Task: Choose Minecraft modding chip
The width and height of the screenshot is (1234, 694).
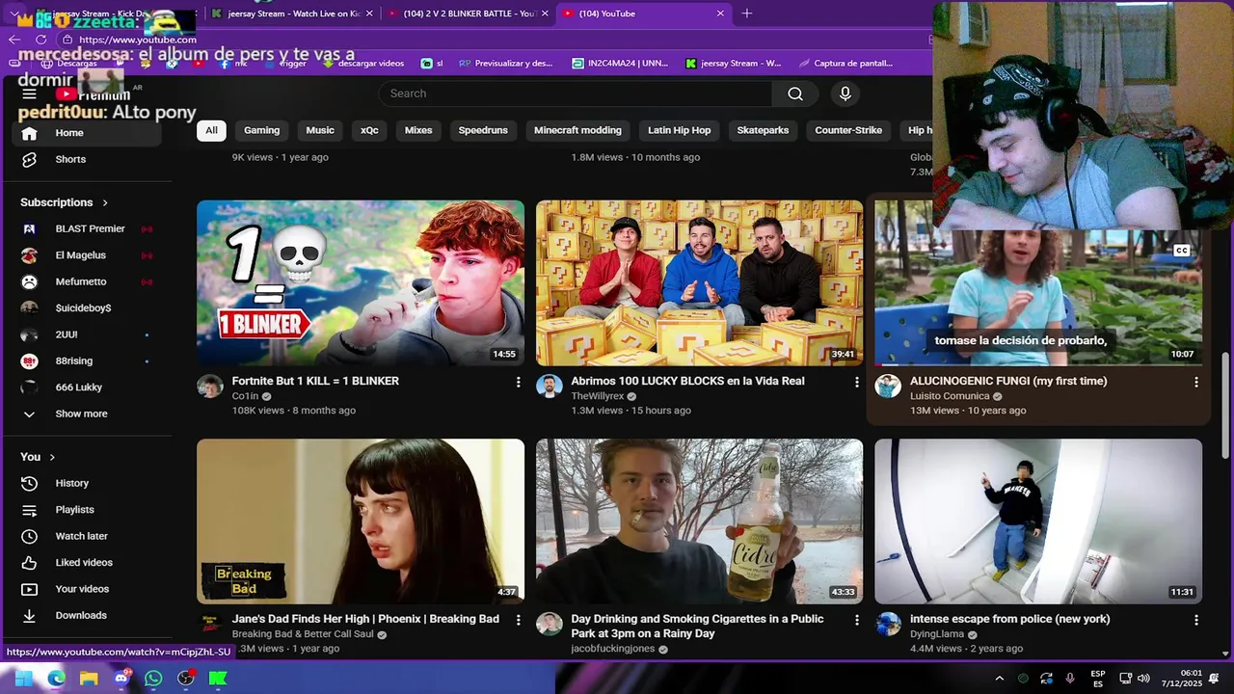Action: click(577, 130)
